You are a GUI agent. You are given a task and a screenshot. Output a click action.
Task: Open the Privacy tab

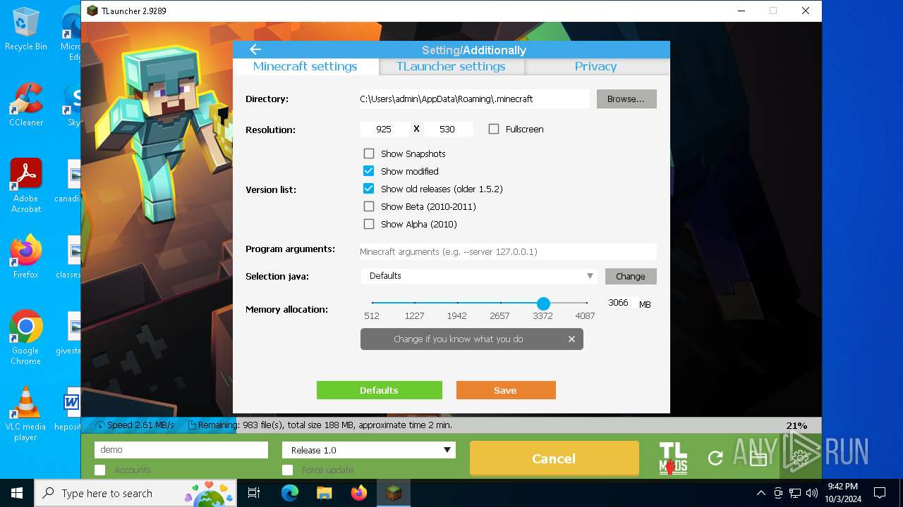(596, 66)
